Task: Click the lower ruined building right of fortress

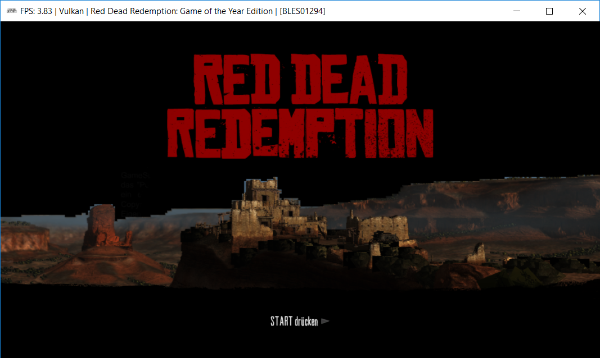Action: (x=382, y=227)
